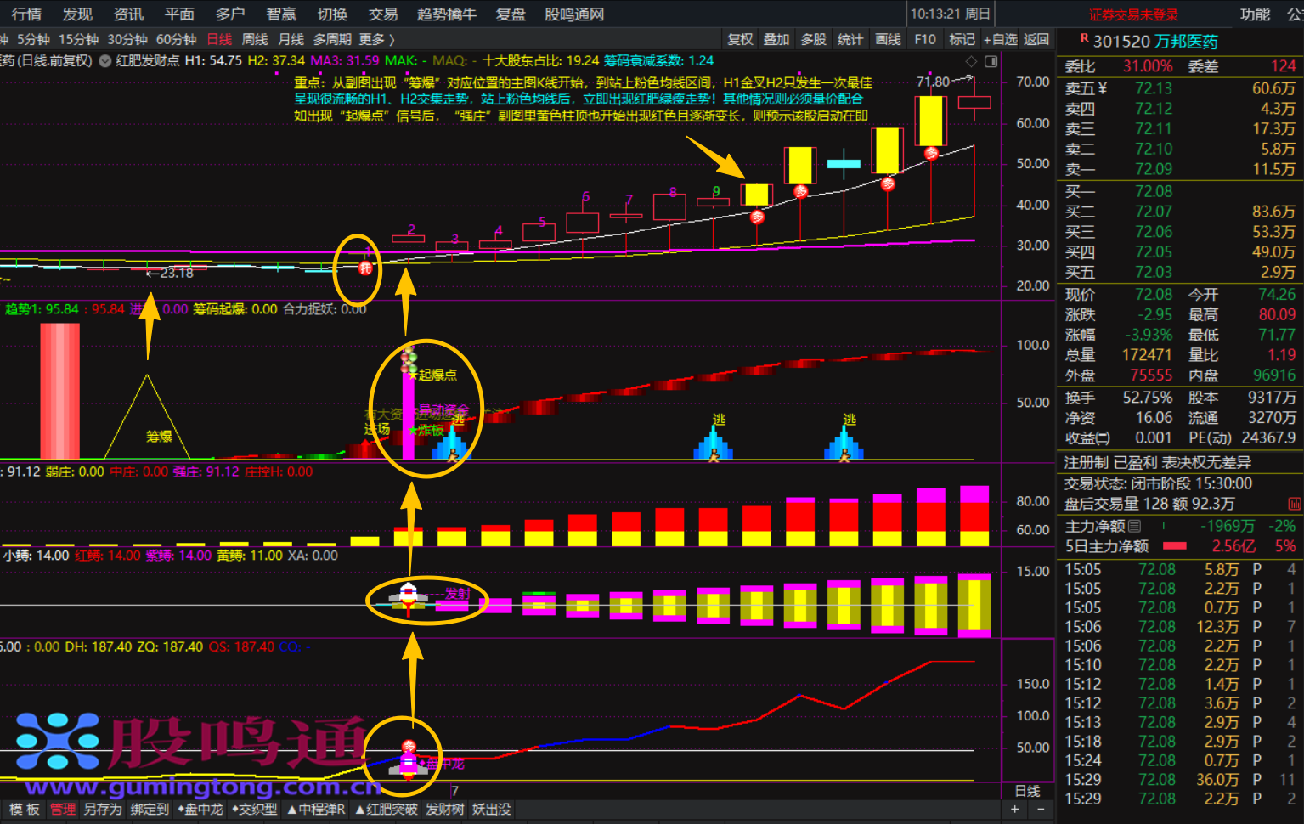Viewport: 1304px width, 824px height.
Task: Click the round icon before 红肥发财点 indicator
Action: click(x=105, y=61)
